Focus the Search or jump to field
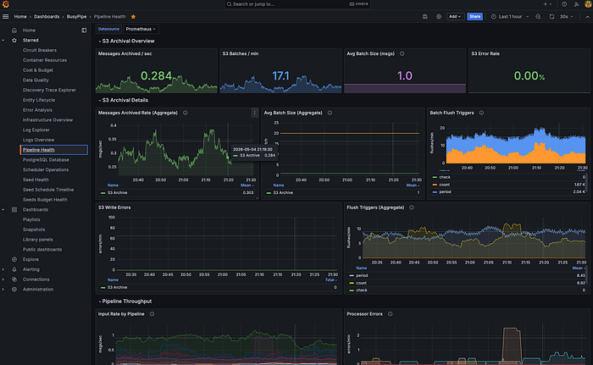 (x=296, y=4)
